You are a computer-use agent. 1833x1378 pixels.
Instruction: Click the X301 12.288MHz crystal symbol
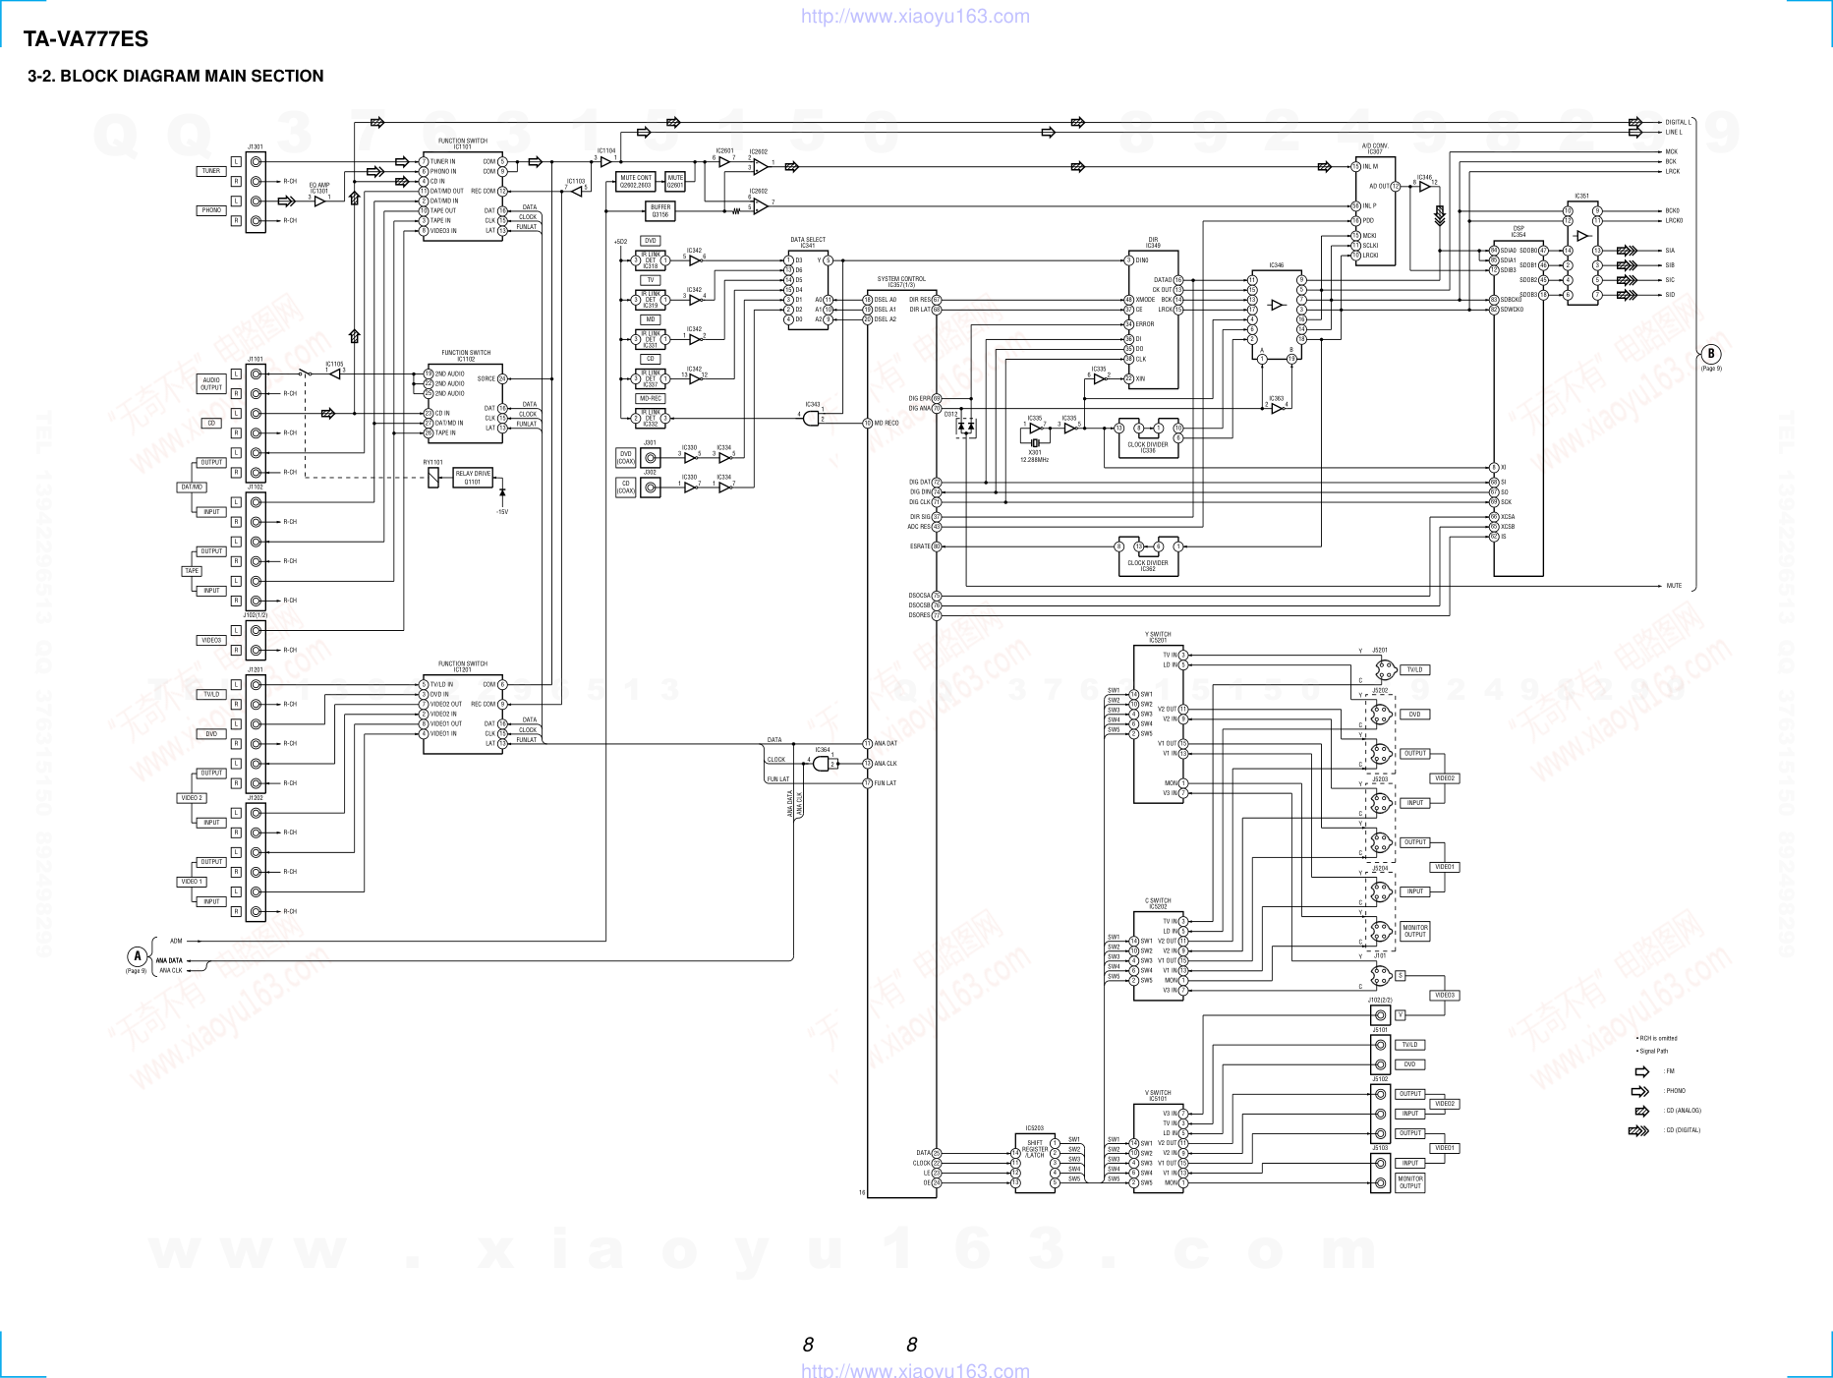coord(1035,442)
